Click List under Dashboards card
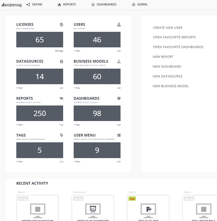The image size is (217, 221). pos(119,125)
